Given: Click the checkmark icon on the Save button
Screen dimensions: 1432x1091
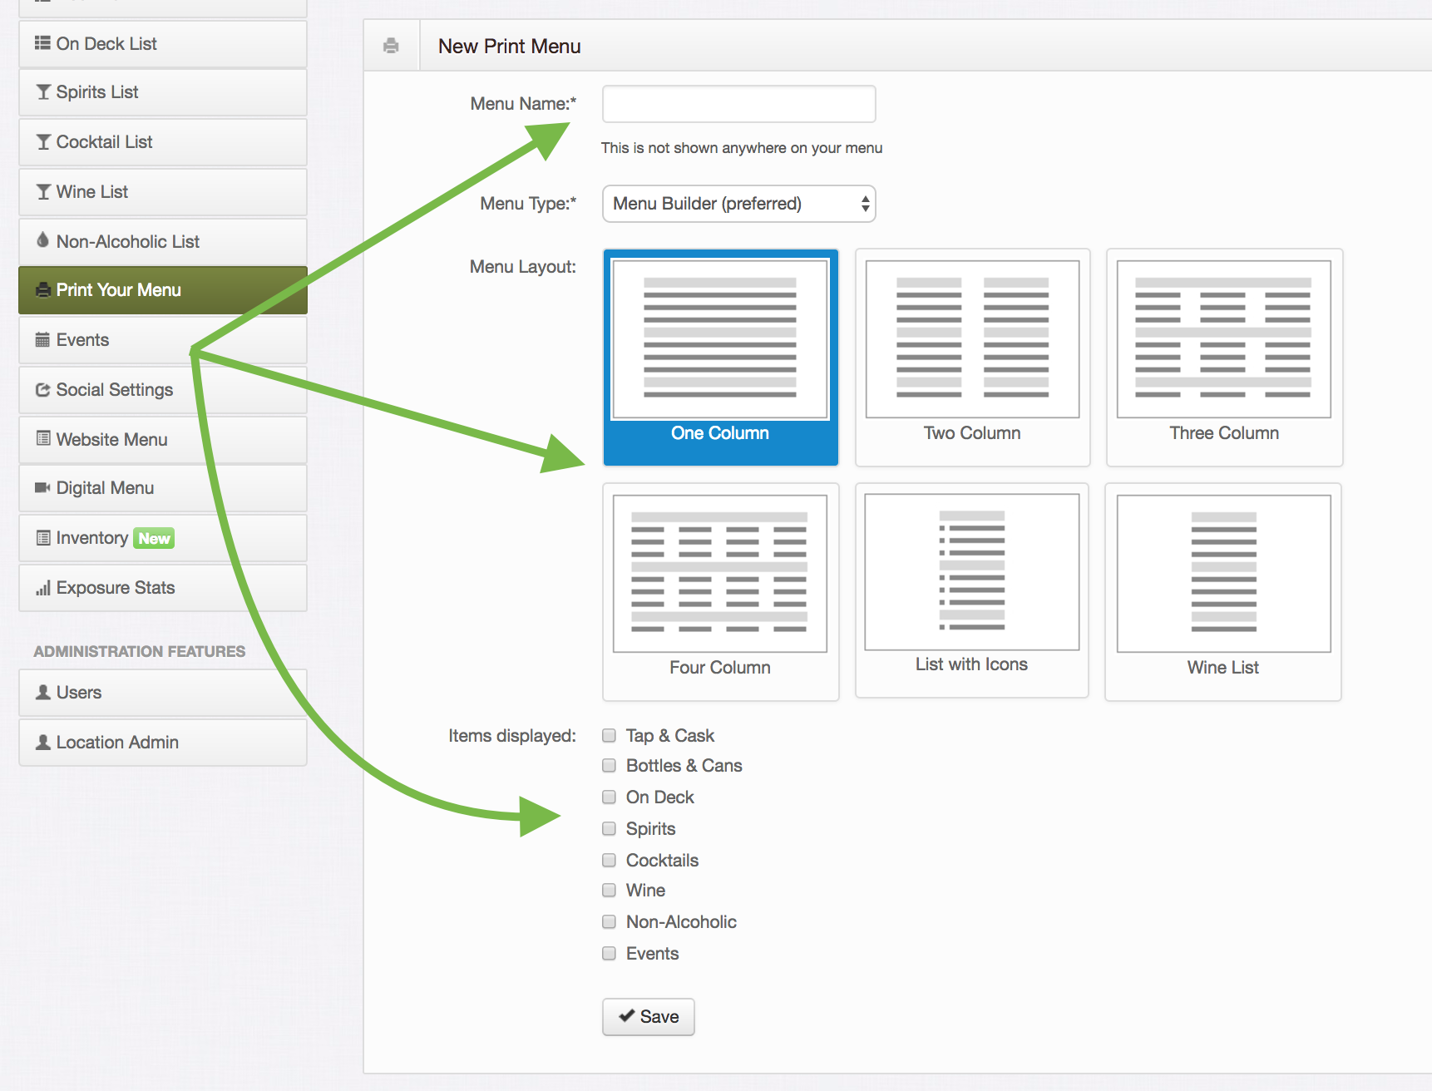Looking at the screenshot, I should 627,1015.
